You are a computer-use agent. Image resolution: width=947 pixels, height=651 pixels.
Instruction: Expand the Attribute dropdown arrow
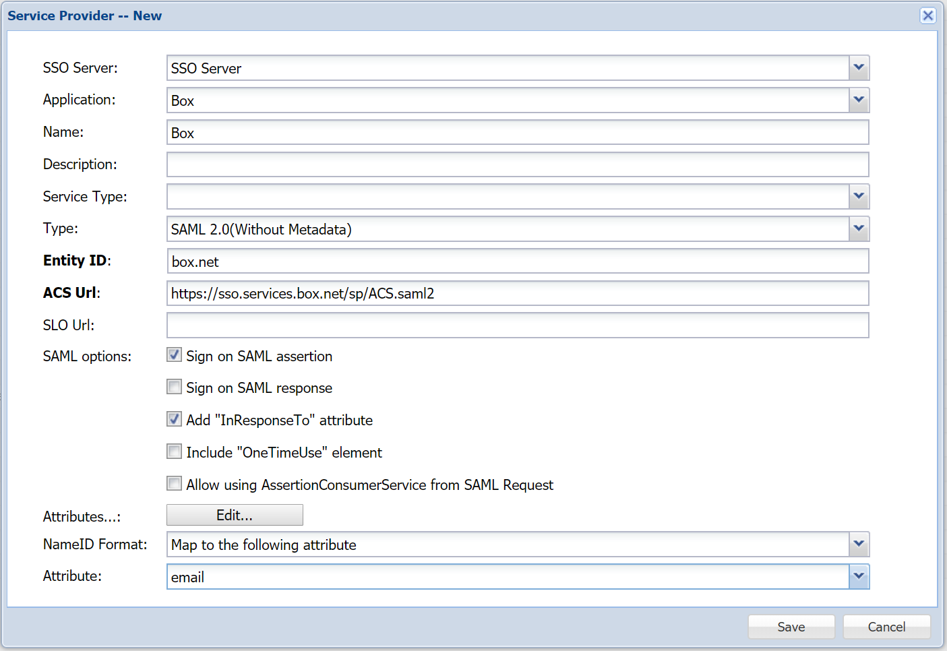coord(859,577)
